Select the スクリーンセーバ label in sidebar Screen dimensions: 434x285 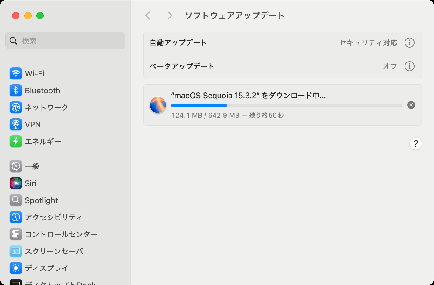pyautogui.click(x=54, y=251)
